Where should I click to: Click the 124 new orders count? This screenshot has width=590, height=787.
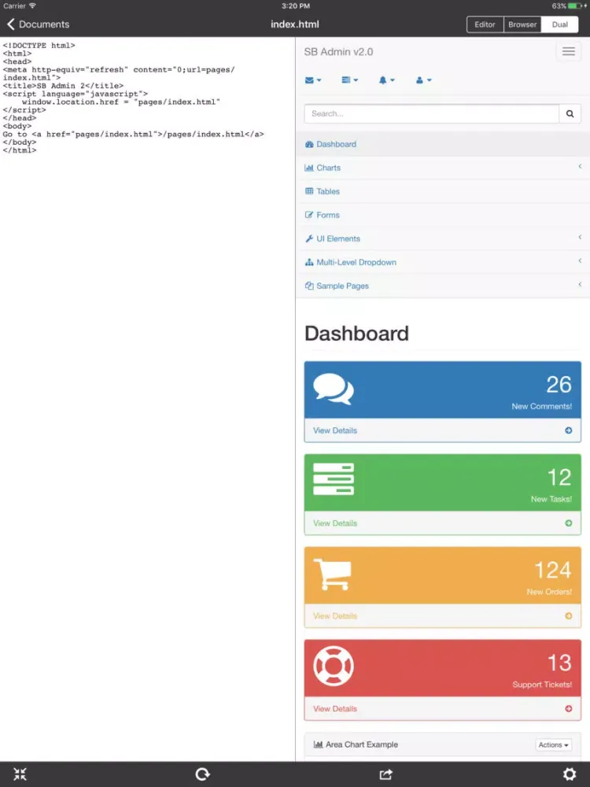[x=553, y=570]
